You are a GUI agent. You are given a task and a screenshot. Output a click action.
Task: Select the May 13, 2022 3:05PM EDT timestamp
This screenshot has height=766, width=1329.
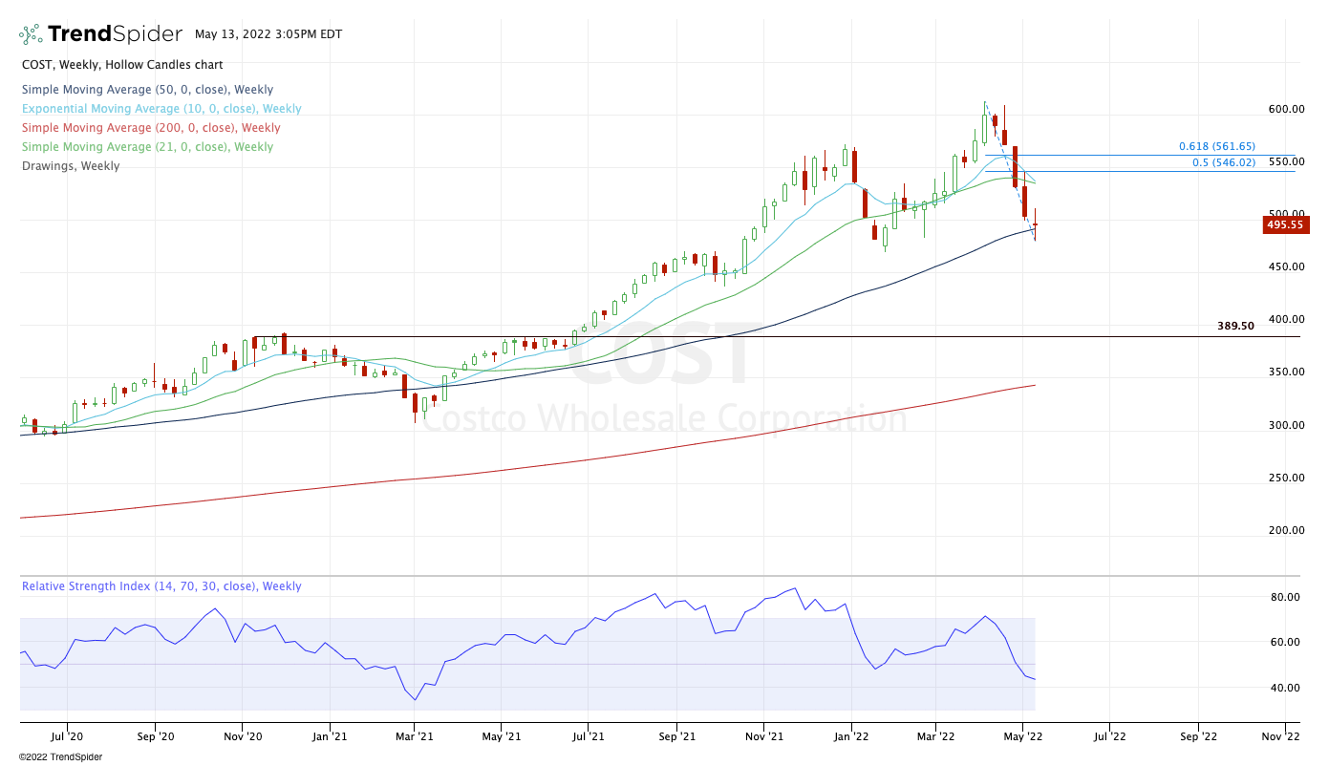[268, 34]
